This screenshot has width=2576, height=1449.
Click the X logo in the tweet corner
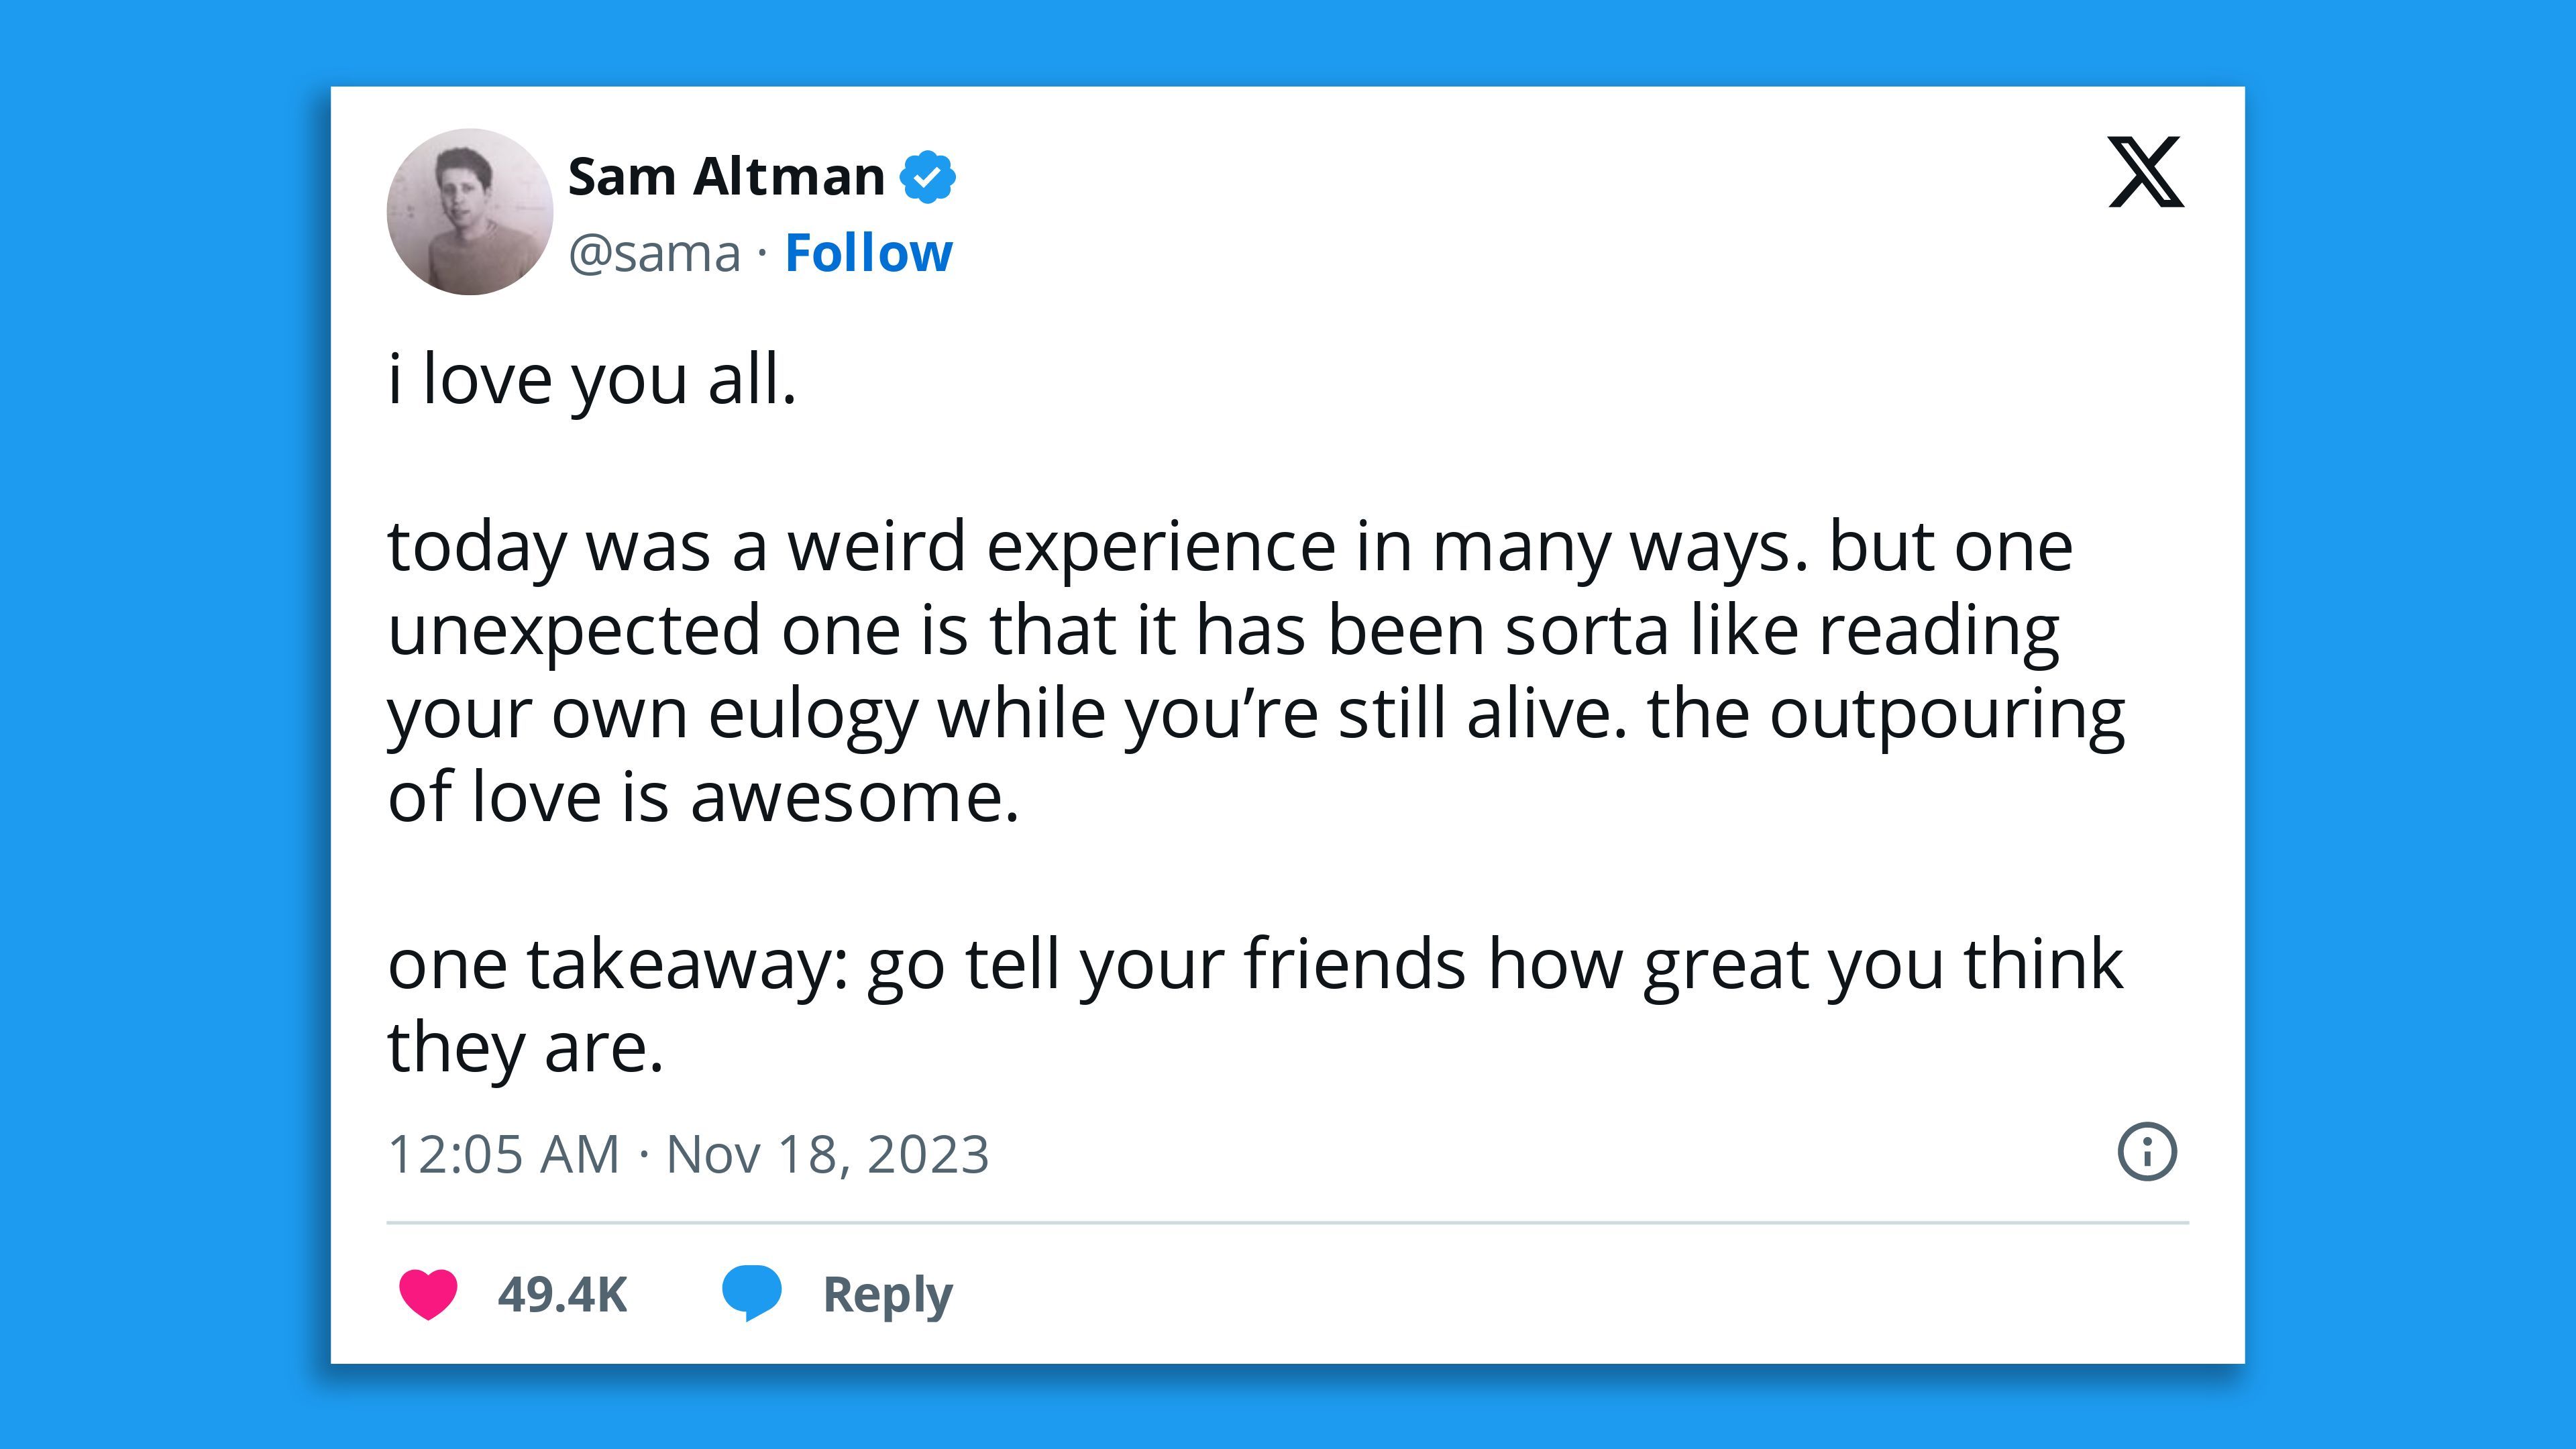click(x=2145, y=172)
